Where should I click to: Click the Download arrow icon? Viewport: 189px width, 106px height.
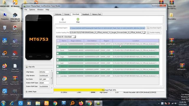click(62, 19)
